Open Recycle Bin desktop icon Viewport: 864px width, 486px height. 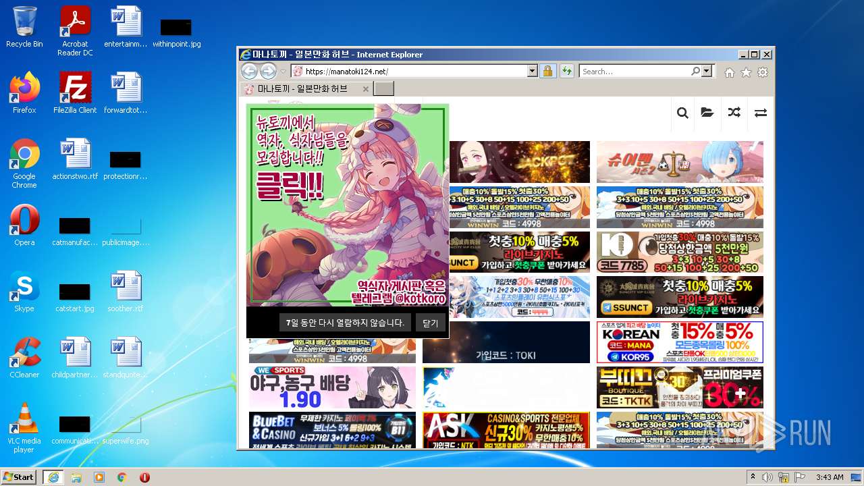click(24, 27)
